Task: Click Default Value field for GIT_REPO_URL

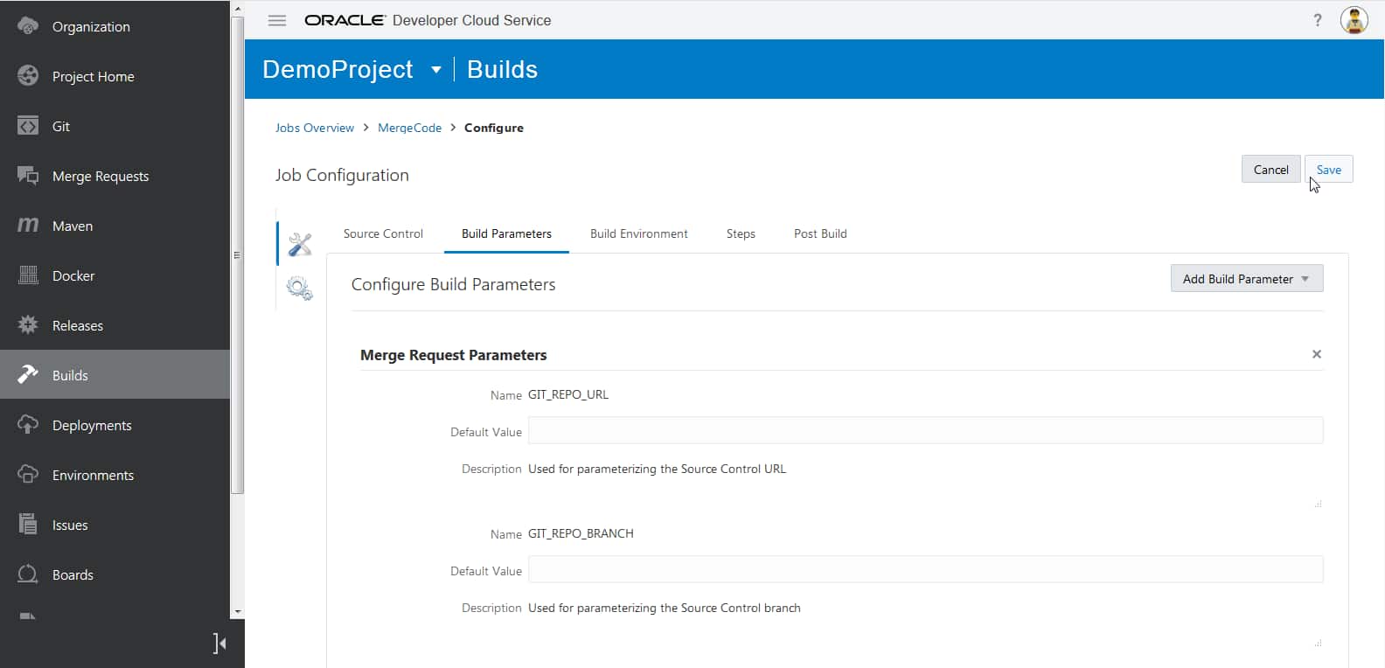Action: pyautogui.click(x=926, y=430)
